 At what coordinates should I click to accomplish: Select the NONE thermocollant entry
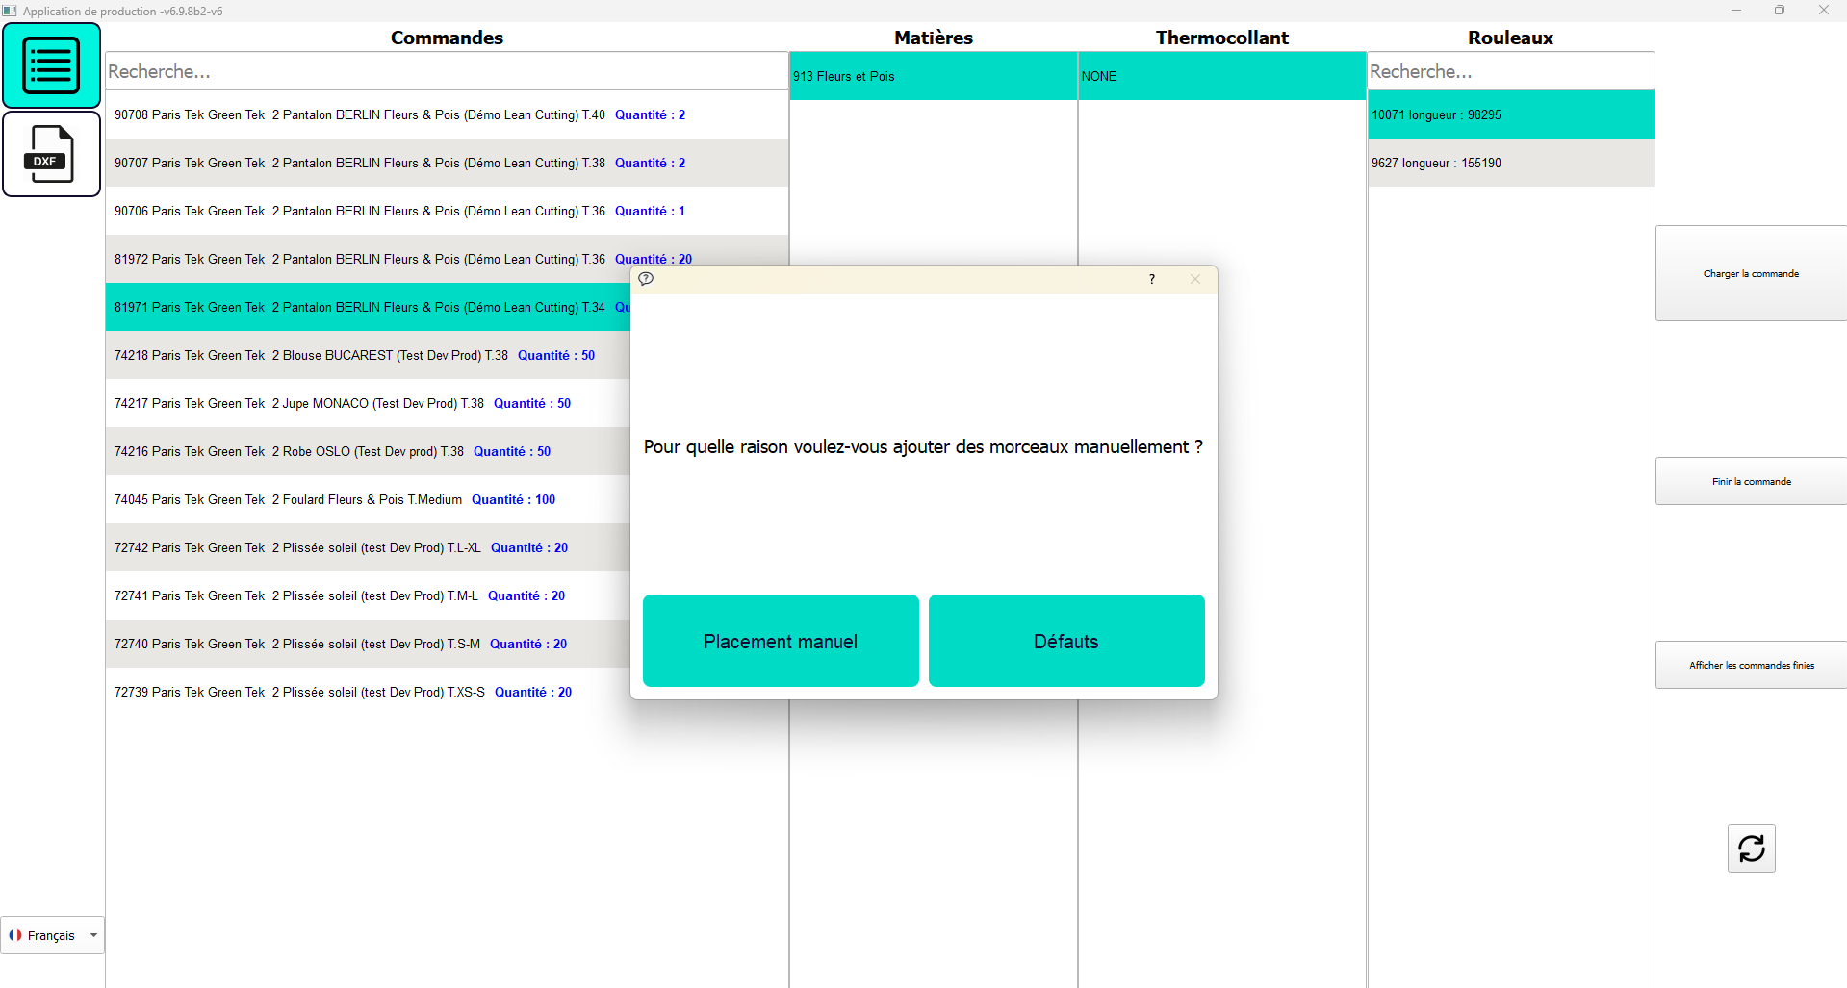[1220, 76]
